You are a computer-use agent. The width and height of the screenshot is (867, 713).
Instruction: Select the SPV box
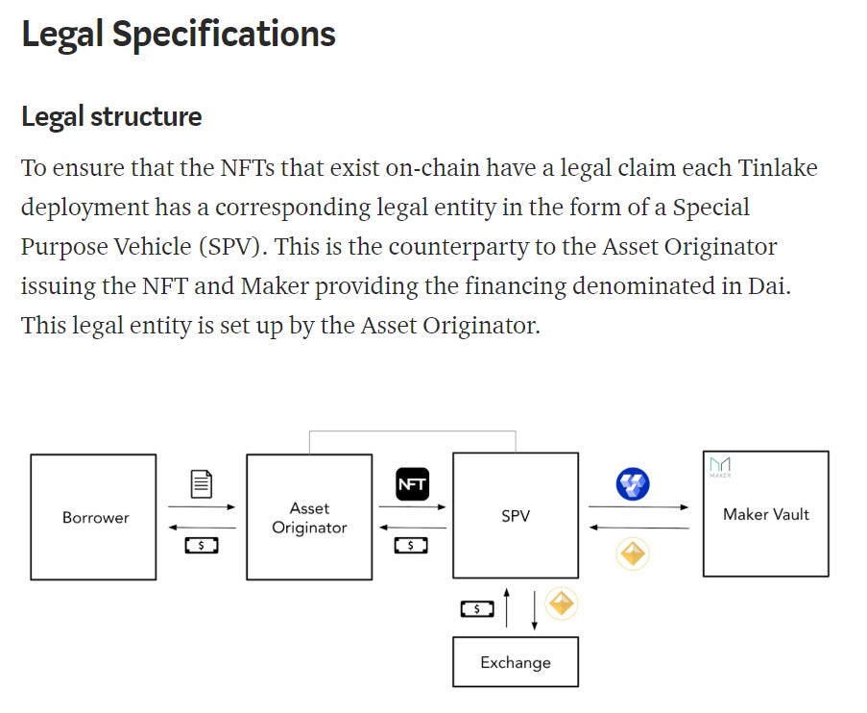tap(516, 515)
